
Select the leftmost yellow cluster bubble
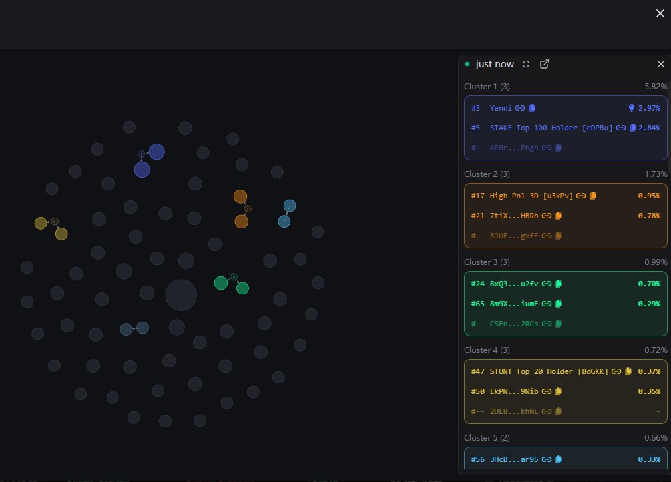pyautogui.click(x=41, y=223)
